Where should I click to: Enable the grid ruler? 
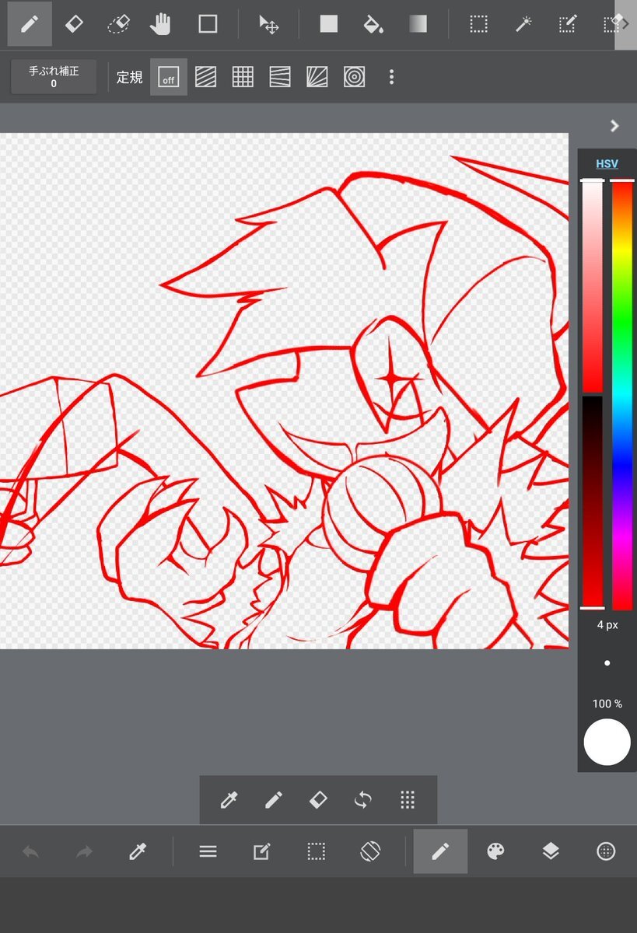243,77
